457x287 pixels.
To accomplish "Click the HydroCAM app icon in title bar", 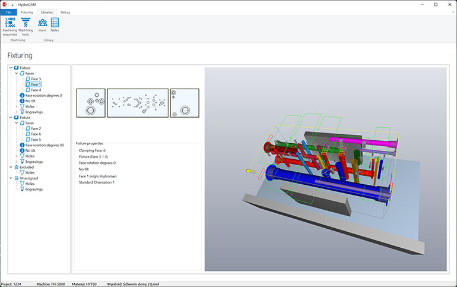I will [5, 4].
